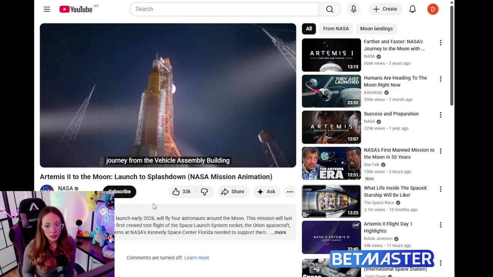Click title What Life Inside The SpaceX Starship
Viewport: 493px width, 277px height.
(x=396, y=192)
